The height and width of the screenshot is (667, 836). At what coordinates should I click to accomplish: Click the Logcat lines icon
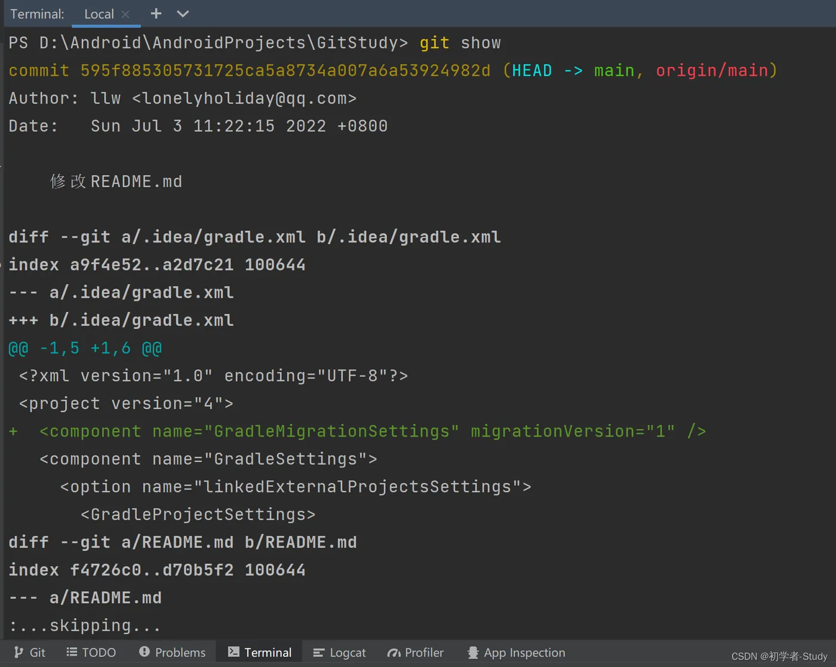click(x=318, y=653)
